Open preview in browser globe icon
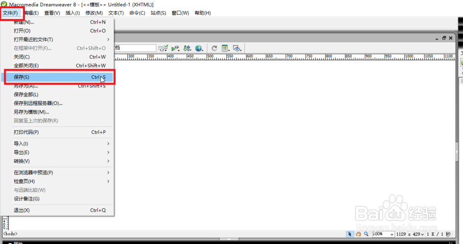This screenshot has width=463, height=244. click(199, 48)
